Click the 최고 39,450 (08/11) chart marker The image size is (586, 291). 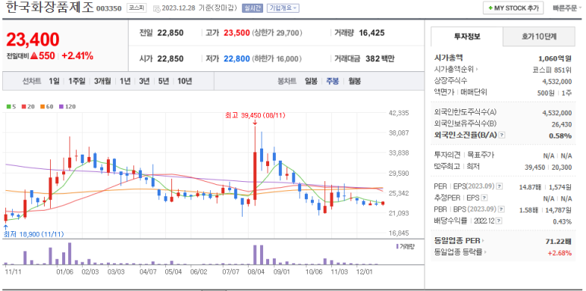coord(255,116)
